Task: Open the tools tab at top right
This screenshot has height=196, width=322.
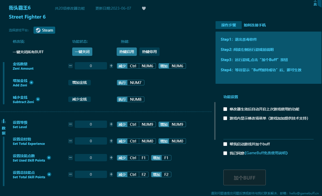Action: click(x=315, y=3)
